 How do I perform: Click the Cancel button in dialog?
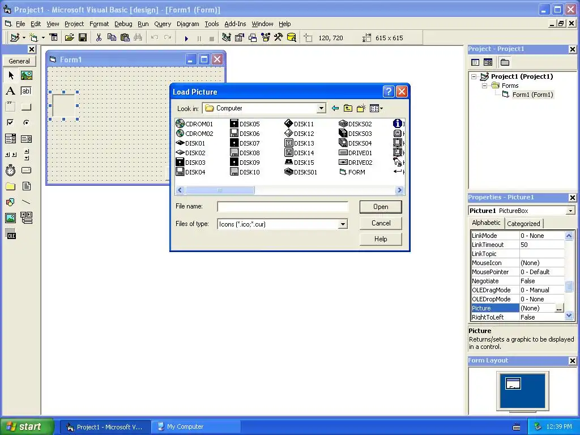[x=381, y=223]
